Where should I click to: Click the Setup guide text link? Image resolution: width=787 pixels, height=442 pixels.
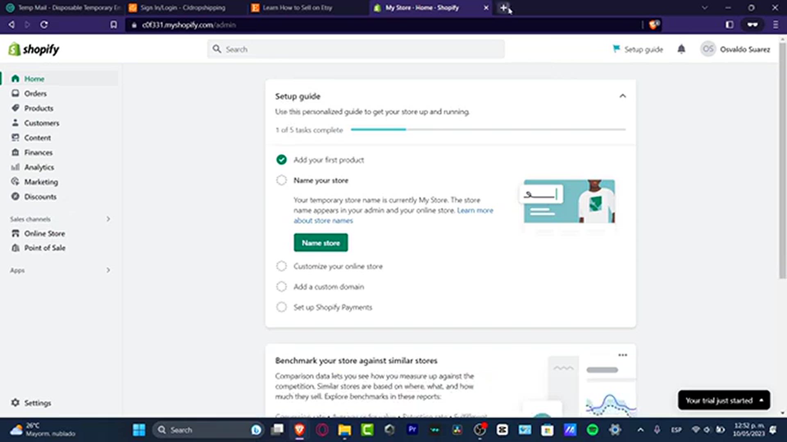point(644,49)
